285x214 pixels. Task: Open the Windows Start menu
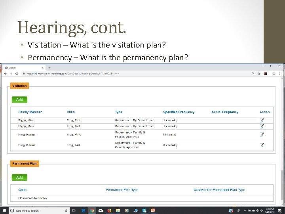pyautogui.click(x=4, y=210)
